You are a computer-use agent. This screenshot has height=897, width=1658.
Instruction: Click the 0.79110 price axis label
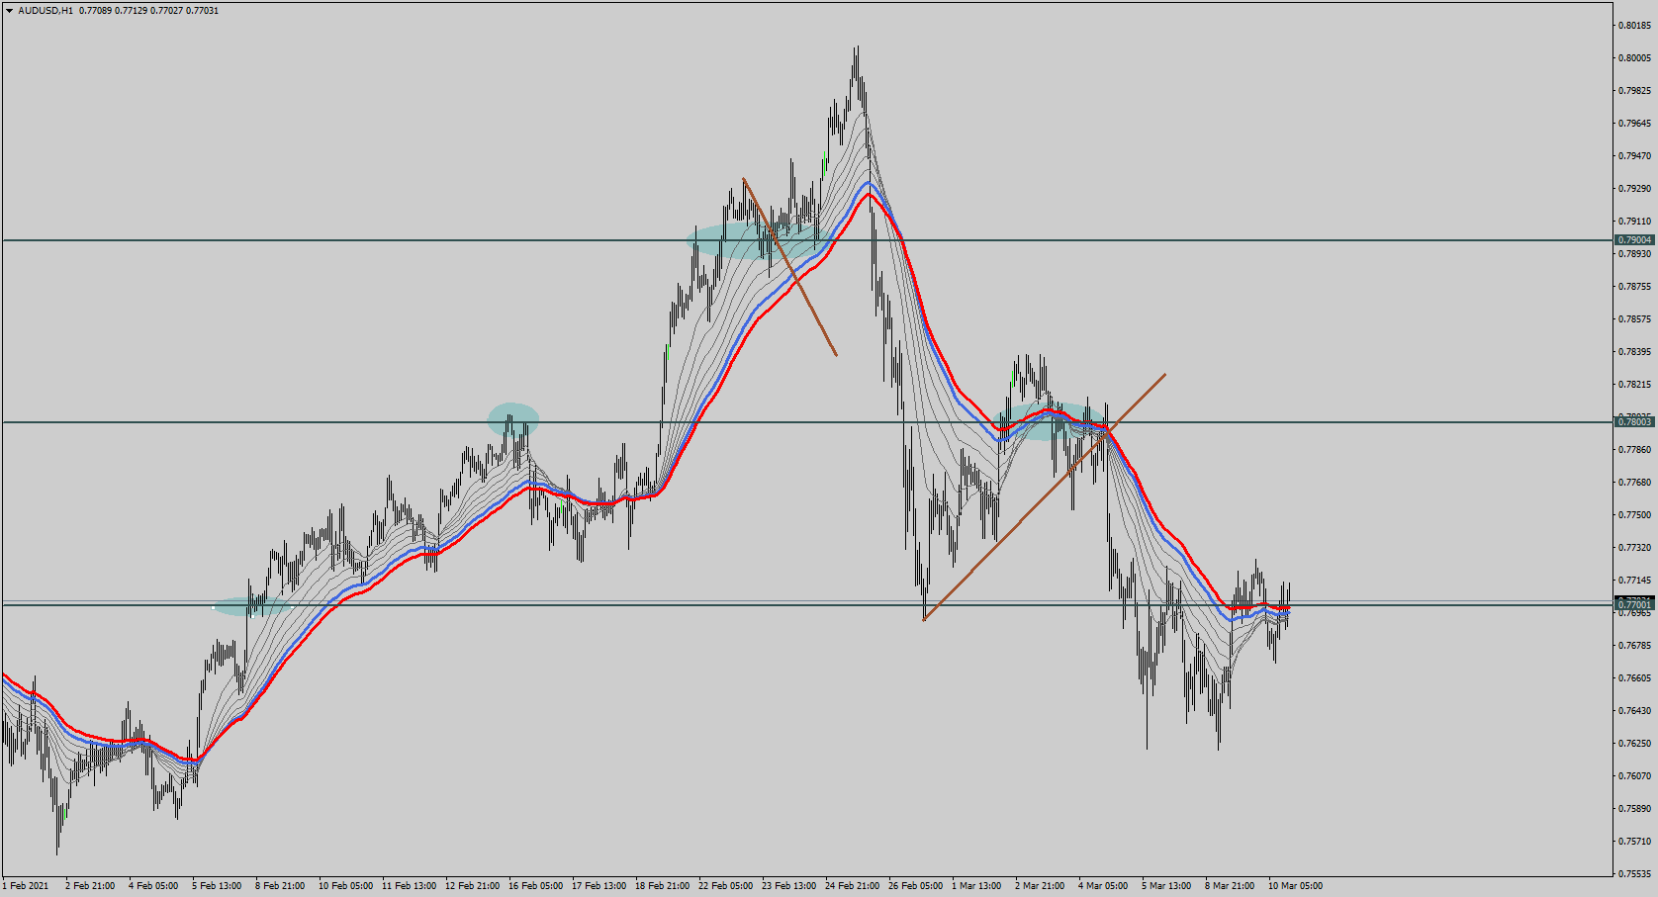(x=1635, y=222)
